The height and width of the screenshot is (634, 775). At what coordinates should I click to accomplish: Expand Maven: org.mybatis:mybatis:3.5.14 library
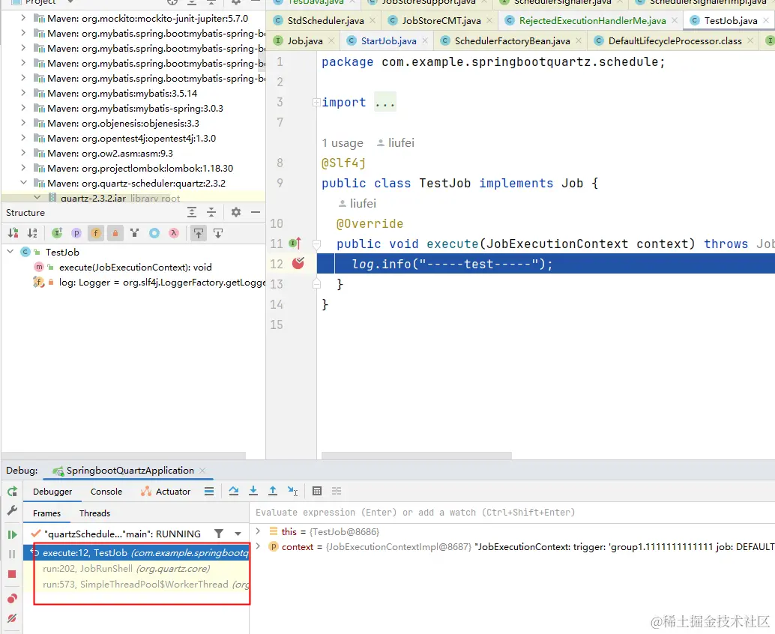pyautogui.click(x=23, y=93)
